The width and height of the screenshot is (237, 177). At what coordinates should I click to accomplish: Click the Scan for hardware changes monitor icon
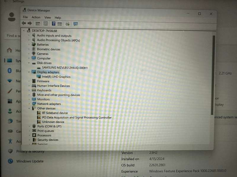click(x=76, y=24)
